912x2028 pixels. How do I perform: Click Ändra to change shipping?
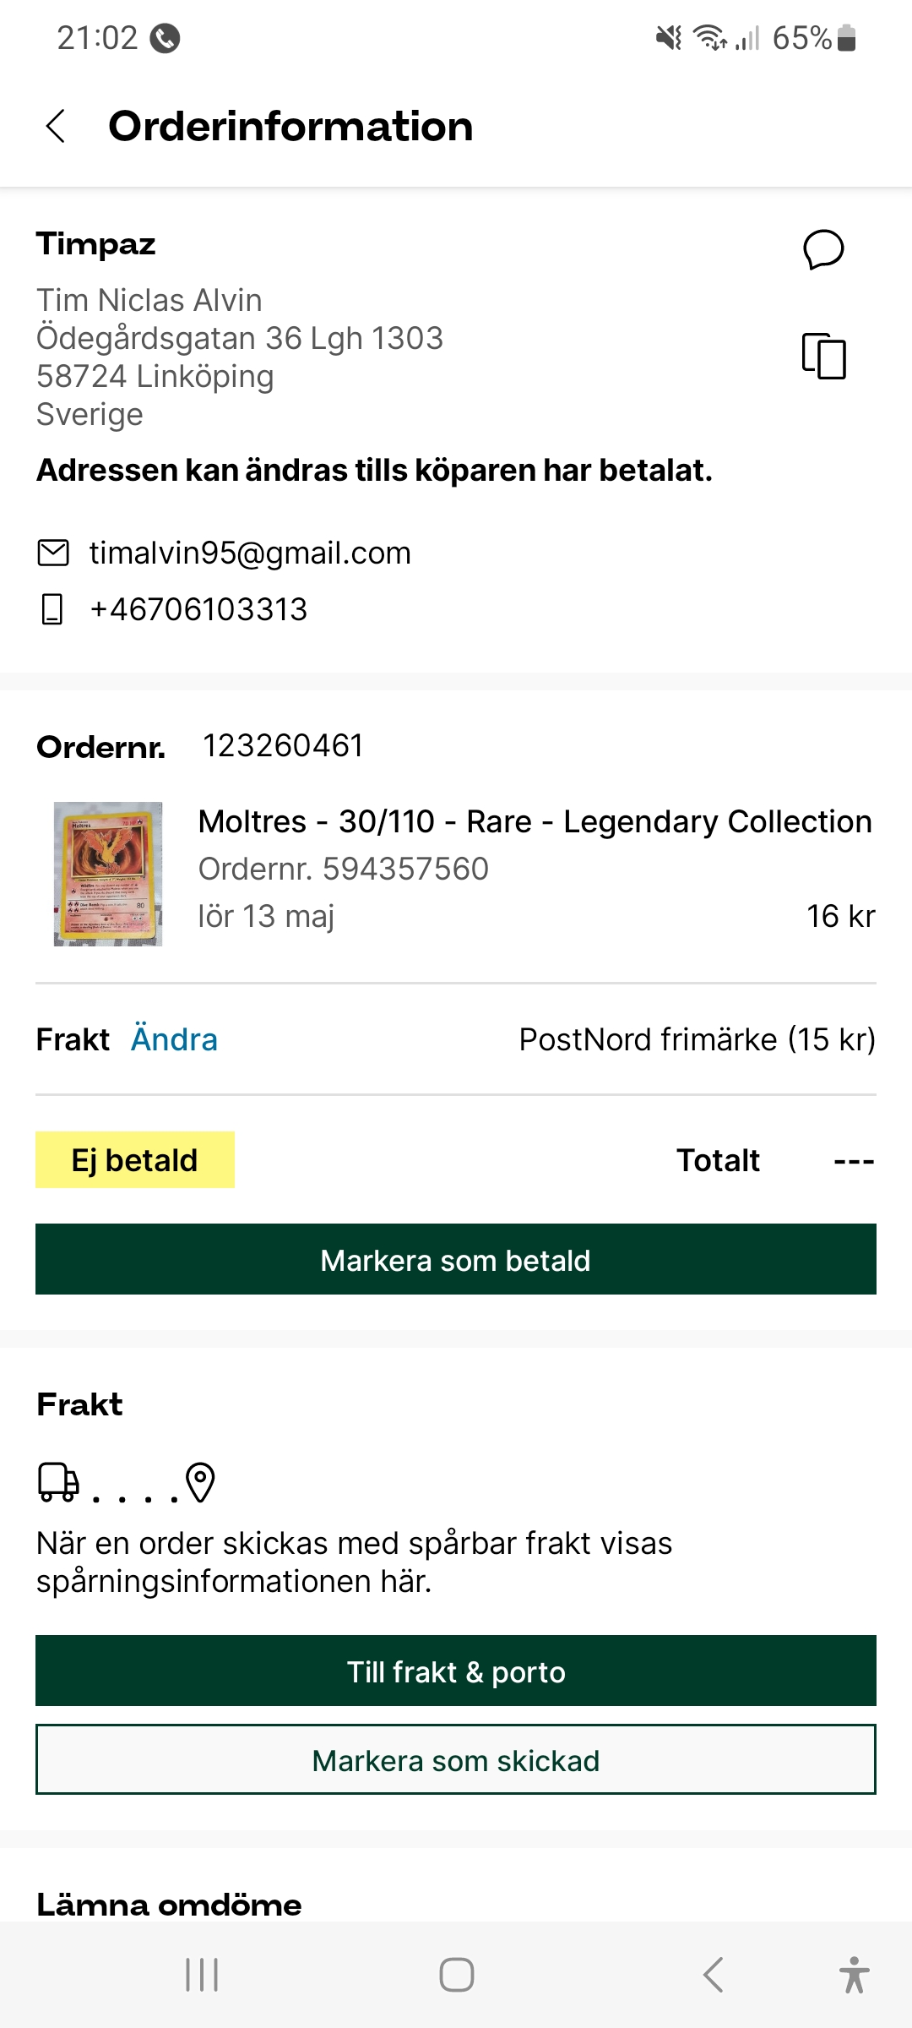pos(174,1039)
